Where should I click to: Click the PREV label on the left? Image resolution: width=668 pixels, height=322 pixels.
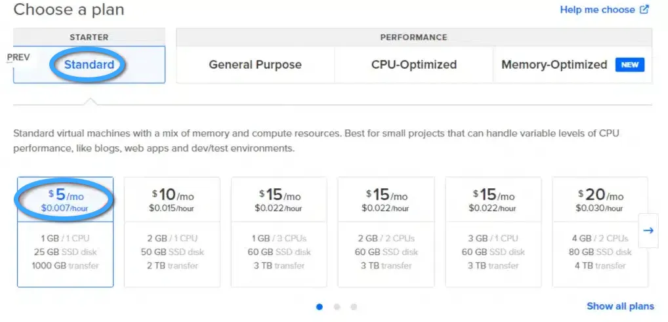18,58
